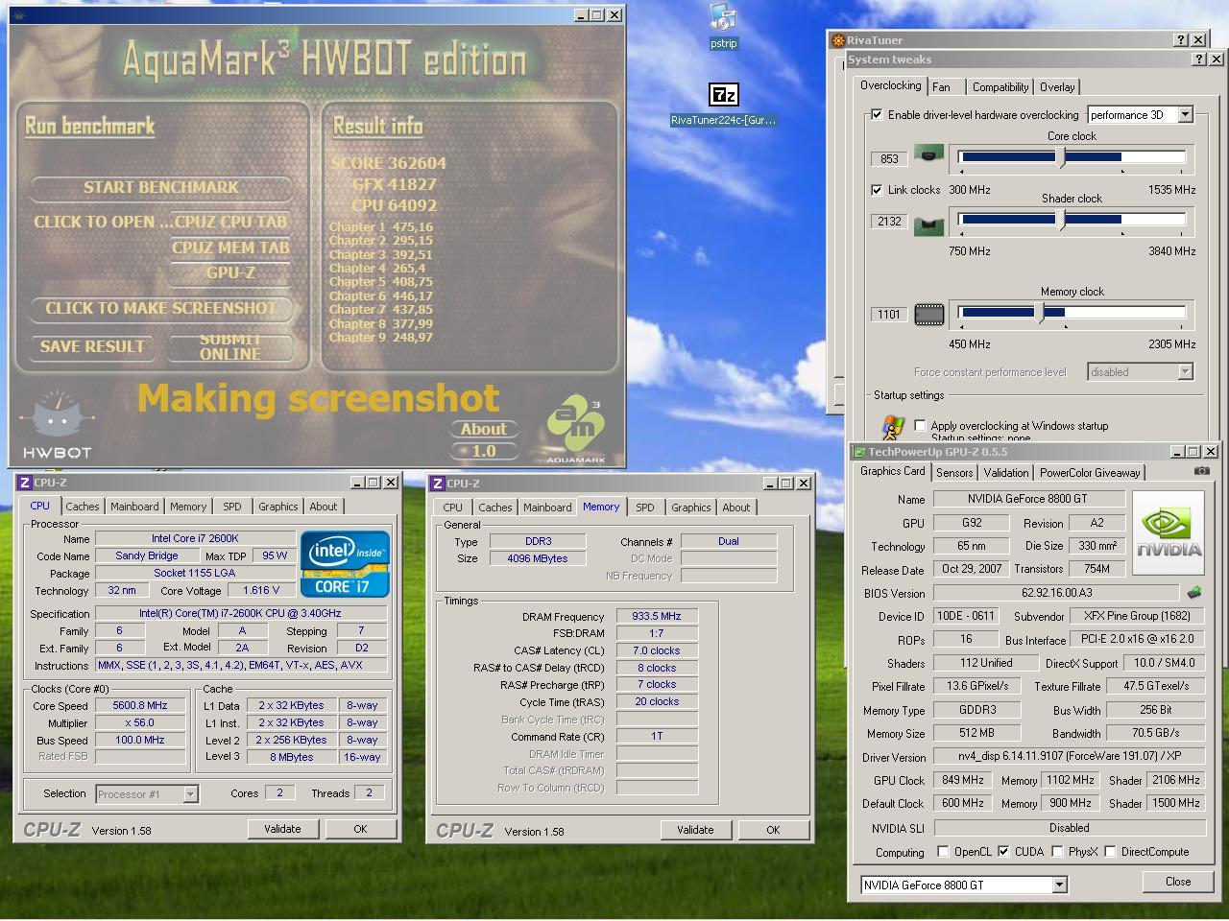Toggle the DirectCompute checkbox in GPU-Z
Viewport: 1229px width, 921px height.
1110,852
